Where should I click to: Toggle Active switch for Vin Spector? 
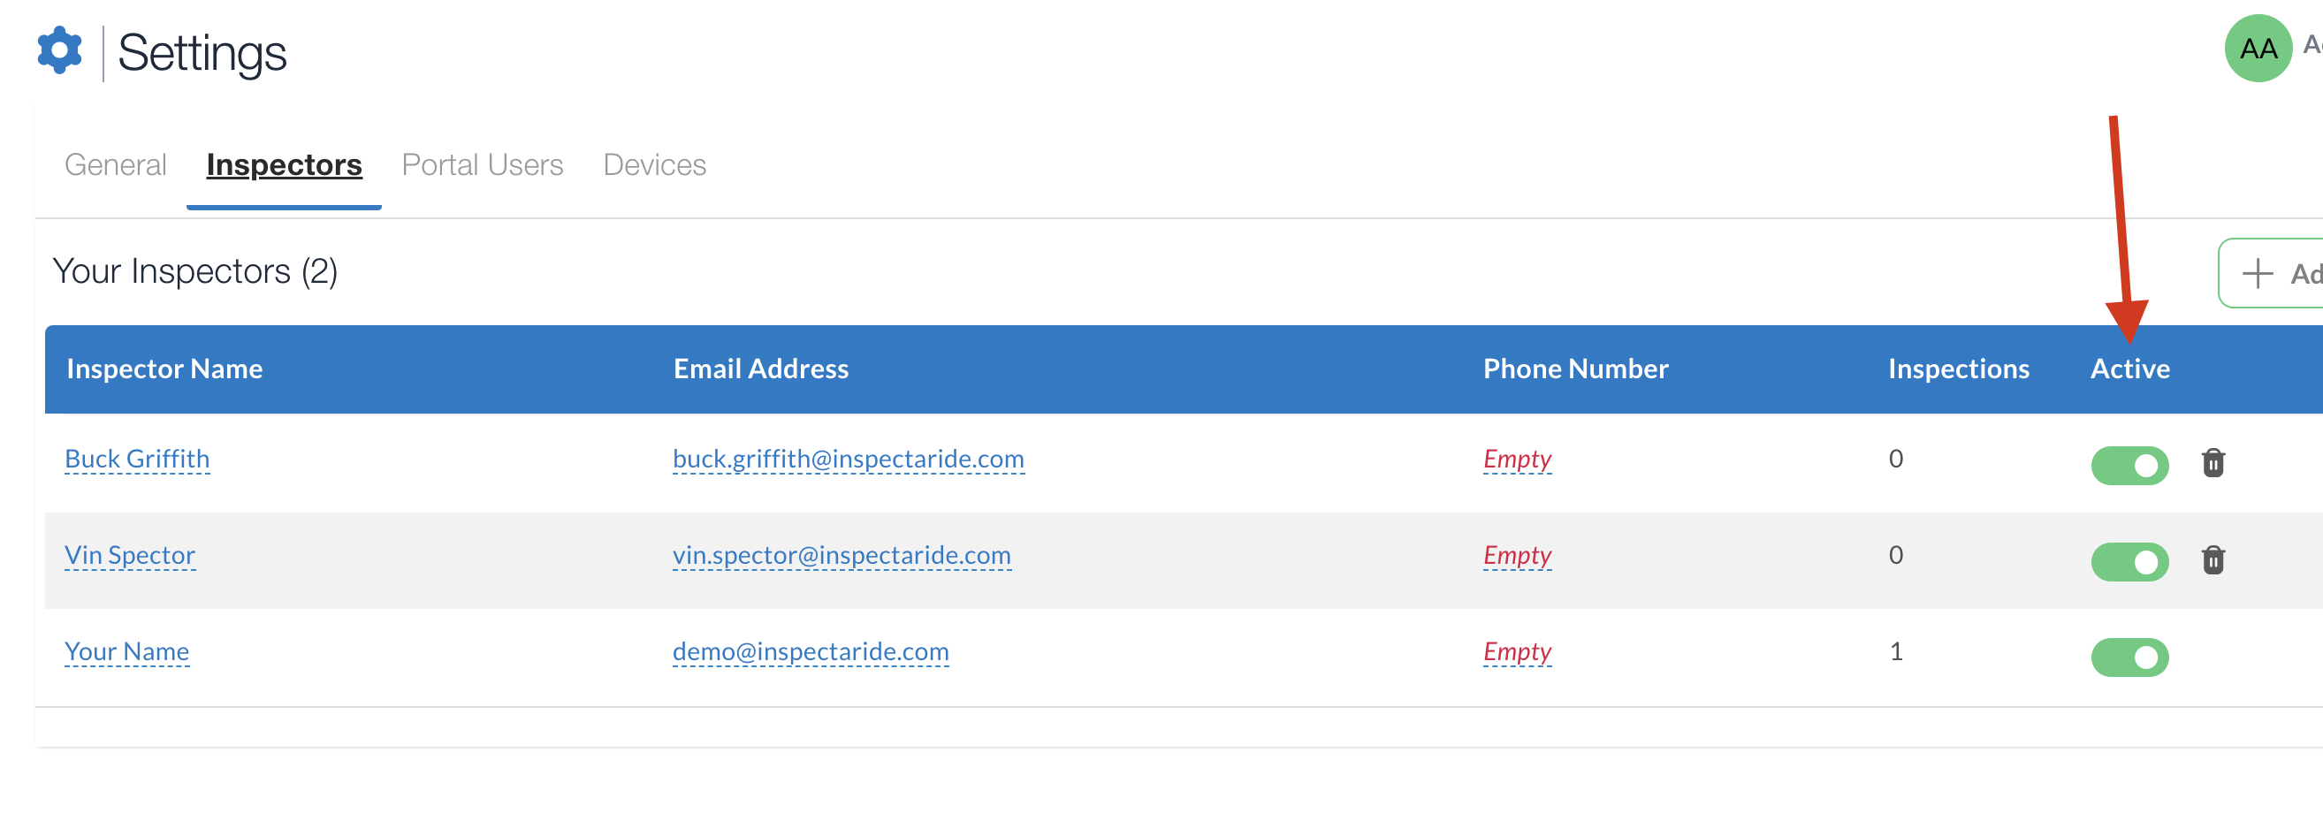[x=2129, y=562]
